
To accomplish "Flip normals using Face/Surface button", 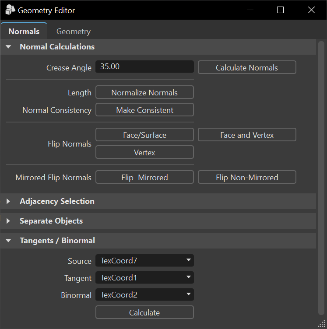I will (144, 135).
